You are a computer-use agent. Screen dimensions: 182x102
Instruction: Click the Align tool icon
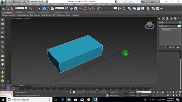pos(124,8)
